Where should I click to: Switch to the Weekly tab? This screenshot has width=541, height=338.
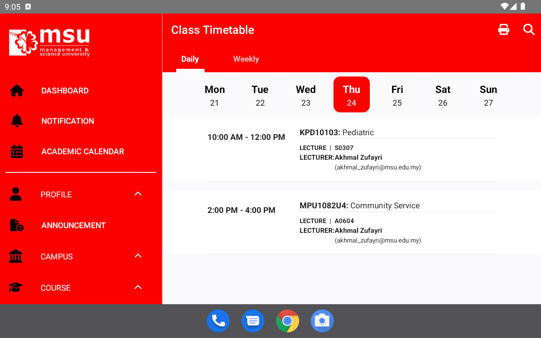[x=246, y=59]
